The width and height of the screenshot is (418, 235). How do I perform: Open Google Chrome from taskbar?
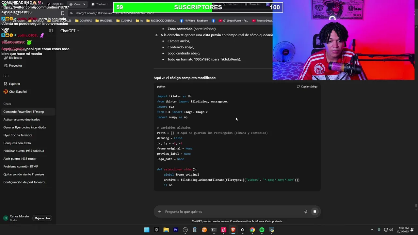[252, 230]
